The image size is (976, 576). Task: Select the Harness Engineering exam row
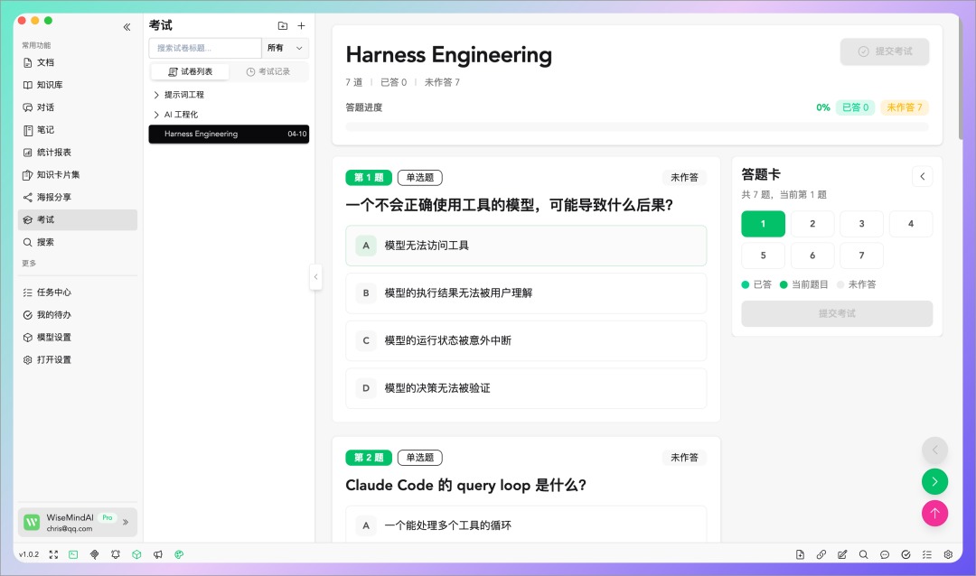(229, 134)
